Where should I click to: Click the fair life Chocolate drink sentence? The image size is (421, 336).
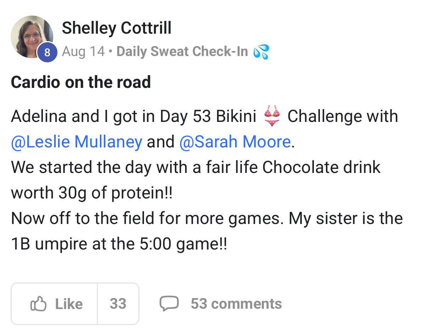(195, 167)
